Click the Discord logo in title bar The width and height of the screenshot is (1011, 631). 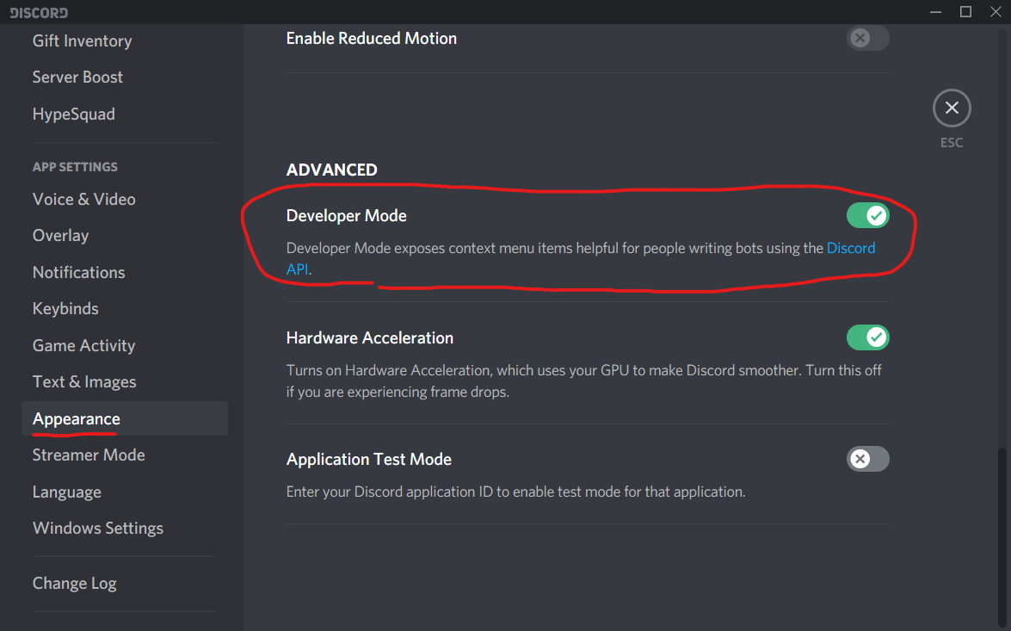pos(40,12)
